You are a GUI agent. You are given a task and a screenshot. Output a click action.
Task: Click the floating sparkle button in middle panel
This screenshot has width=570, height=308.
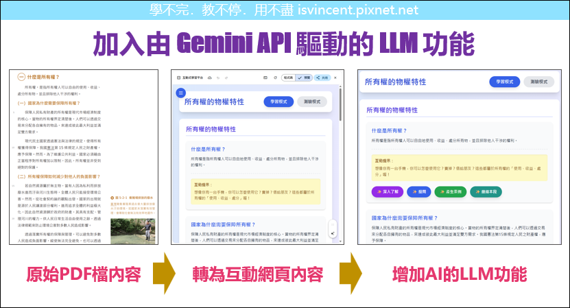pyautogui.click(x=332, y=233)
